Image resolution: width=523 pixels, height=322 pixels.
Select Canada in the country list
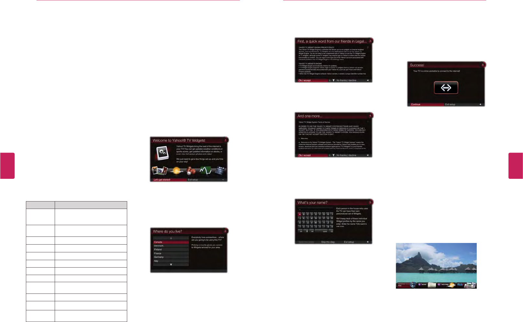171,242
